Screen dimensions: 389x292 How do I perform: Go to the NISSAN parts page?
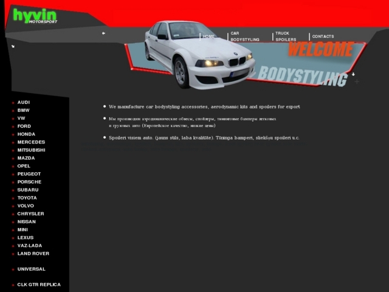click(x=27, y=221)
